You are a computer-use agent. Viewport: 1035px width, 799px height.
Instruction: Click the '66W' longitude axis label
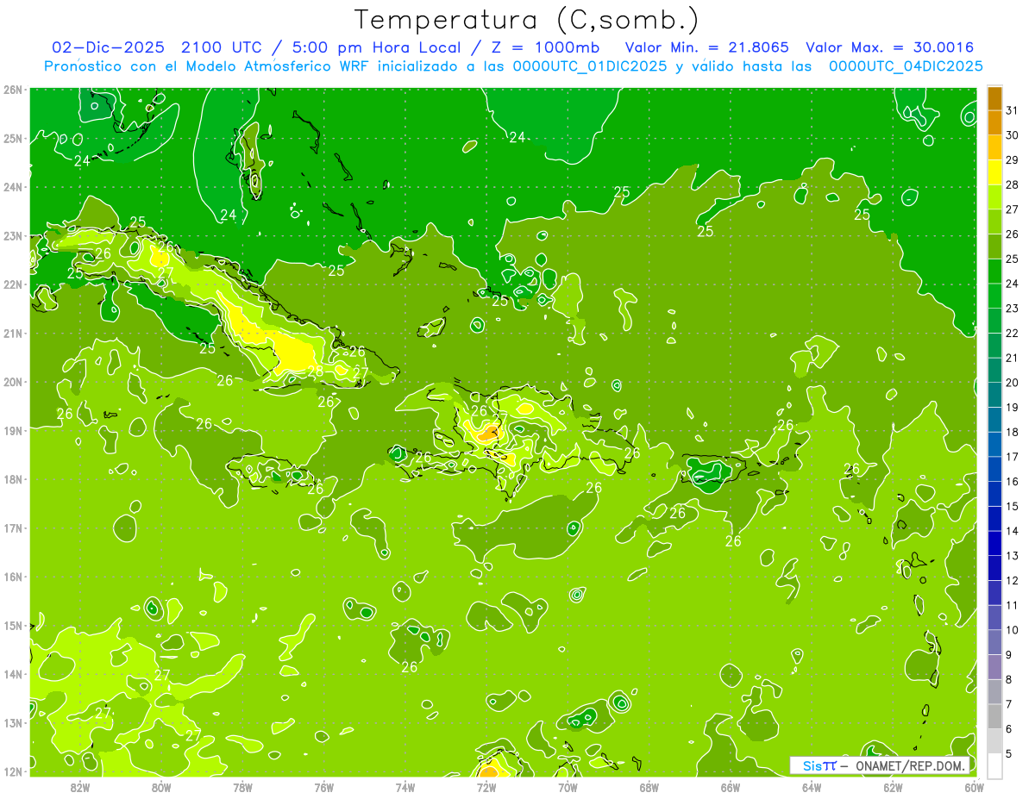pos(731,786)
